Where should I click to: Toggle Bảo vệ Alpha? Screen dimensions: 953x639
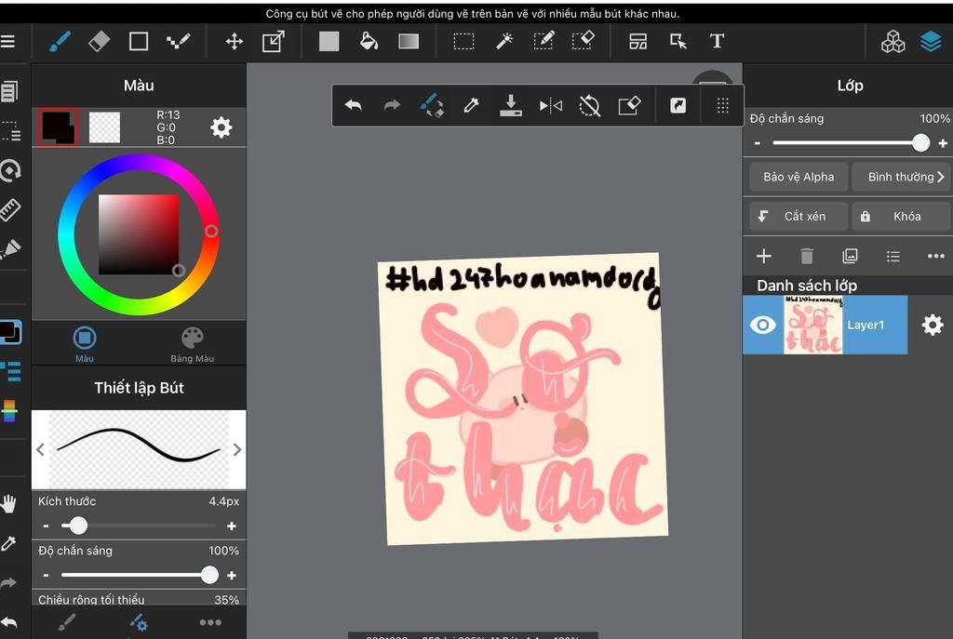pyautogui.click(x=799, y=177)
